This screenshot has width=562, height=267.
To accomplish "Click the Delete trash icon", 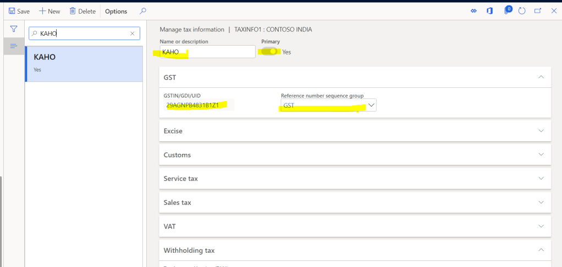I will 73,11.
